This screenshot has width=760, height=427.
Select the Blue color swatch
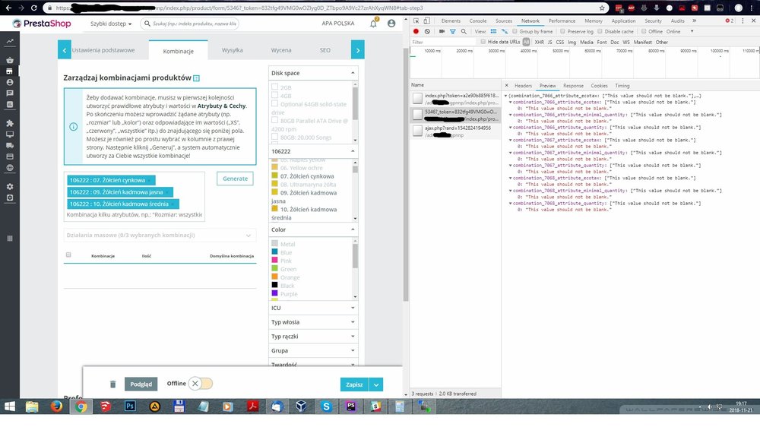point(275,252)
